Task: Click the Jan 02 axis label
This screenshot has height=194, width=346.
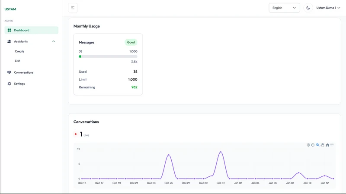Action: tap(238, 183)
